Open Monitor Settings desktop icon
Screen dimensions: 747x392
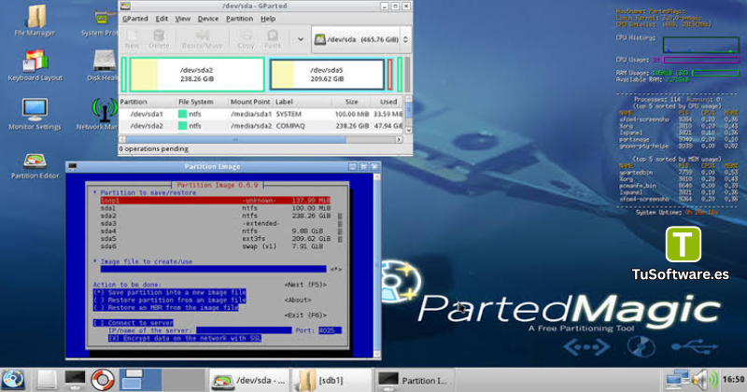tap(35, 114)
